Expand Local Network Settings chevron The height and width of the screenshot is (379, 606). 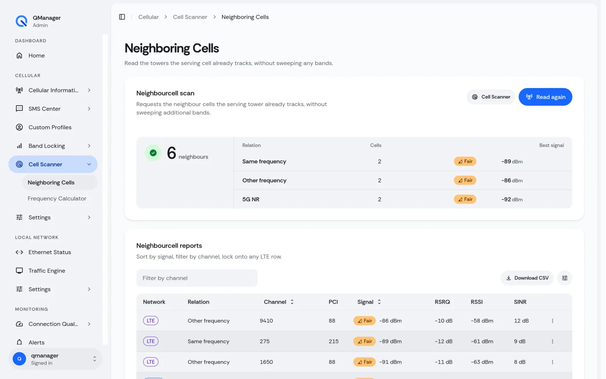pos(89,289)
